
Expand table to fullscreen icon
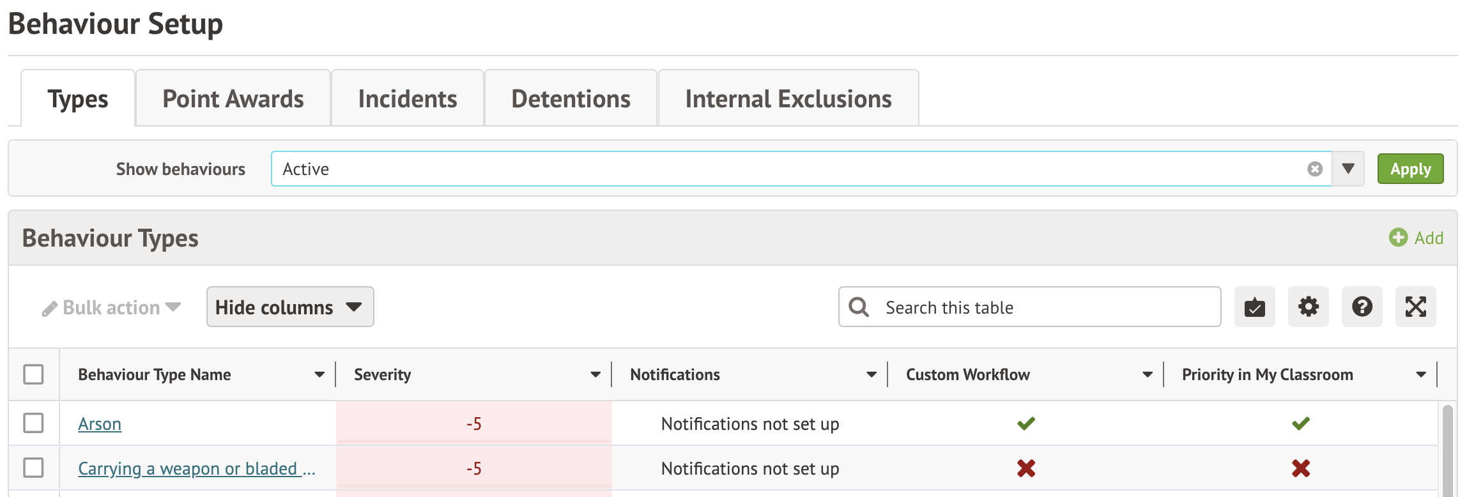[x=1415, y=307]
